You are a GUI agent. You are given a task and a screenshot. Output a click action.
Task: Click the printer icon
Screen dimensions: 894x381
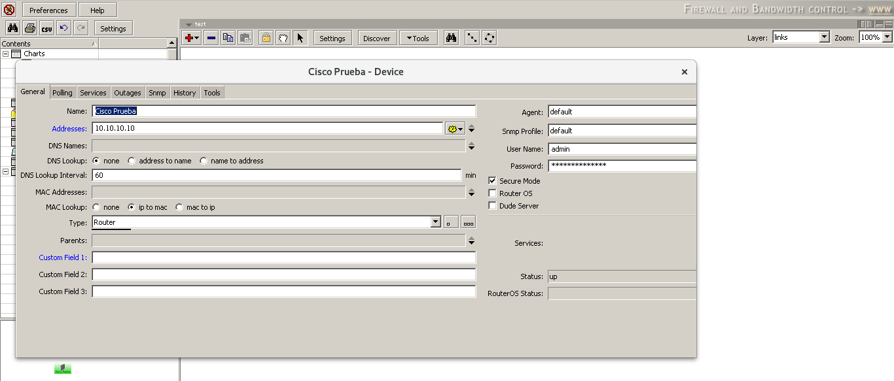(x=29, y=28)
